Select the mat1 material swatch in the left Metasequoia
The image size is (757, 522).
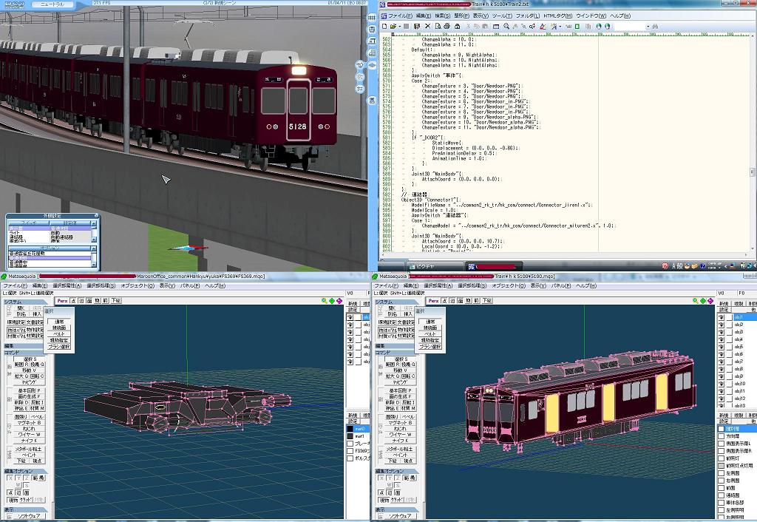point(350,436)
